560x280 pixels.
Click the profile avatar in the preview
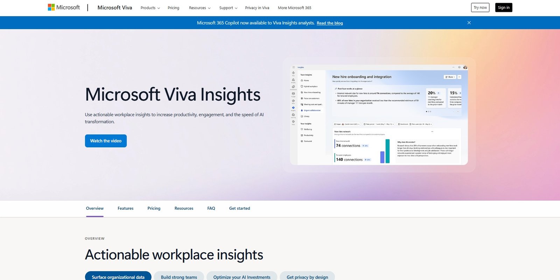(465, 67)
